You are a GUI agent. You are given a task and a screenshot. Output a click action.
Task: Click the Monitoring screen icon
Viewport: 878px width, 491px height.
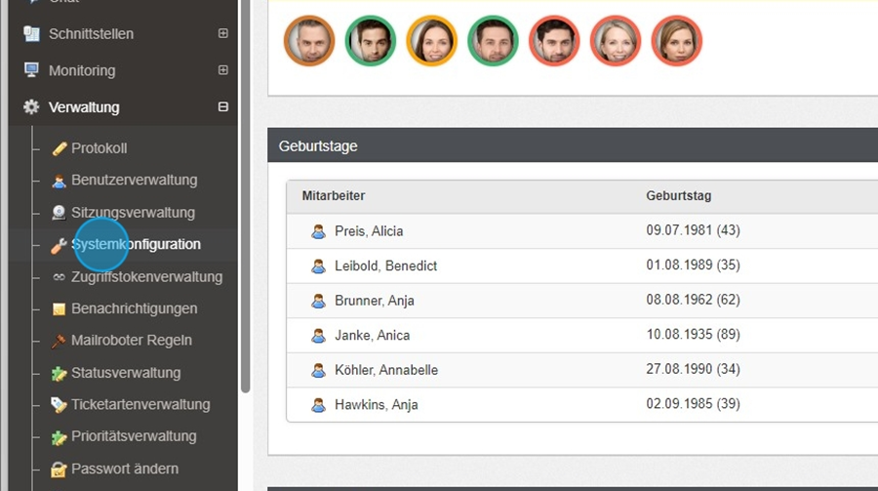tap(31, 70)
